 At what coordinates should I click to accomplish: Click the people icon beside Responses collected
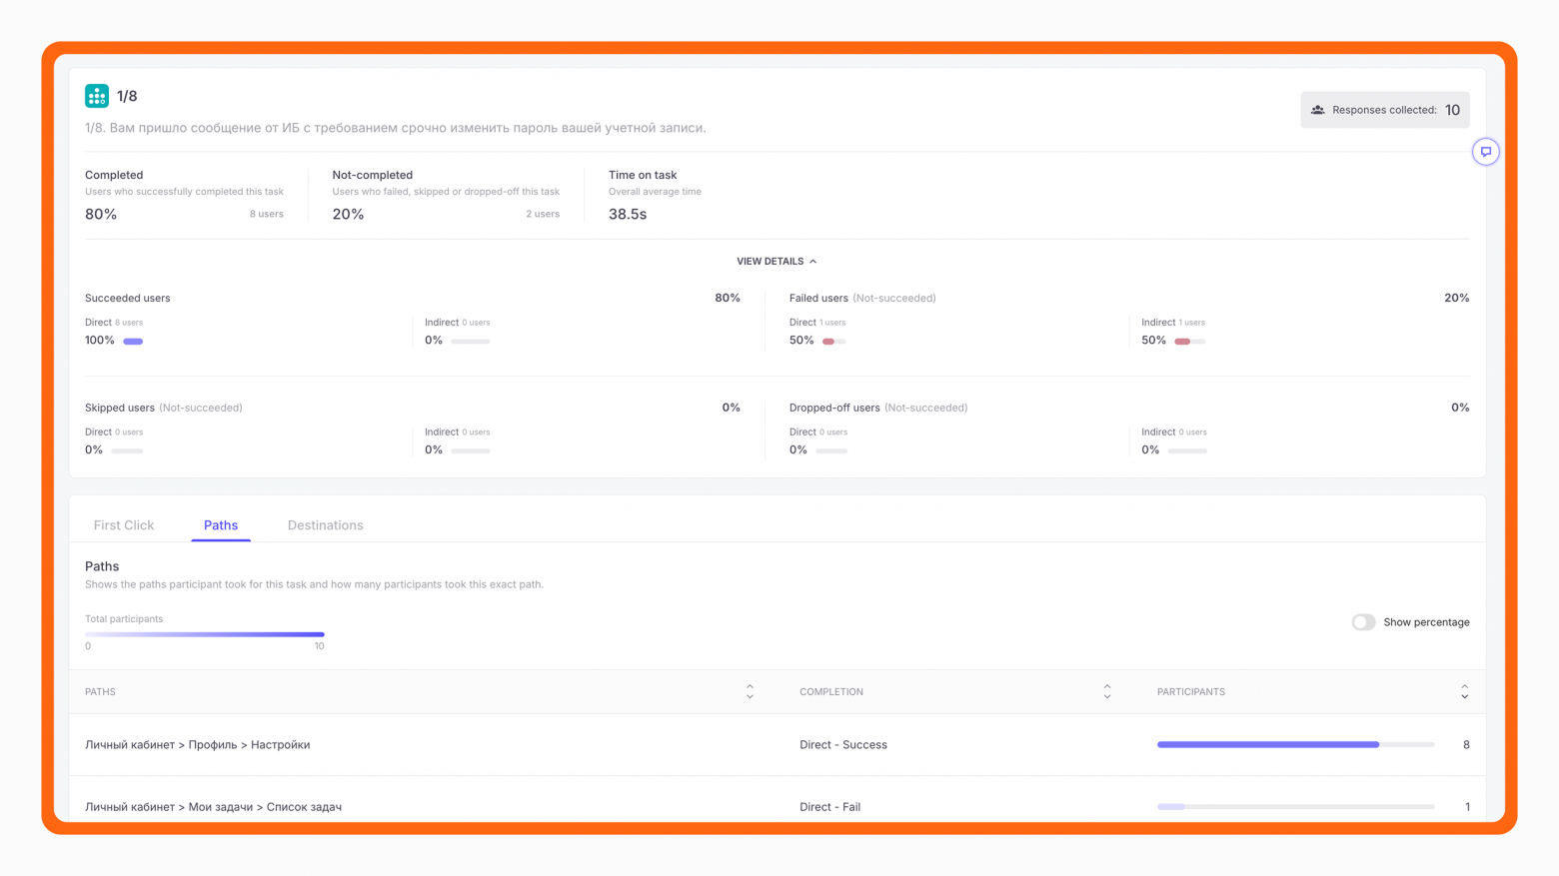tap(1318, 110)
